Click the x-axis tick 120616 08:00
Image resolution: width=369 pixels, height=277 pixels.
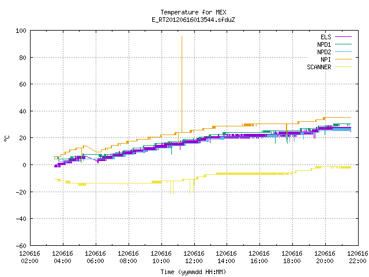(128, 257)
